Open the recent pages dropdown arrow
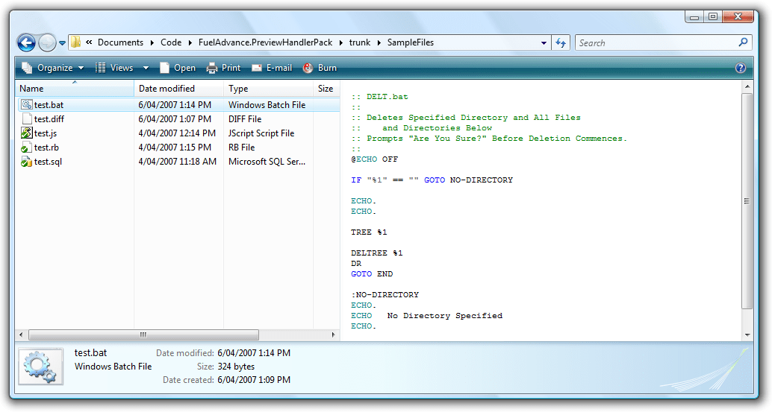The image size is (772, 412). 63,43
